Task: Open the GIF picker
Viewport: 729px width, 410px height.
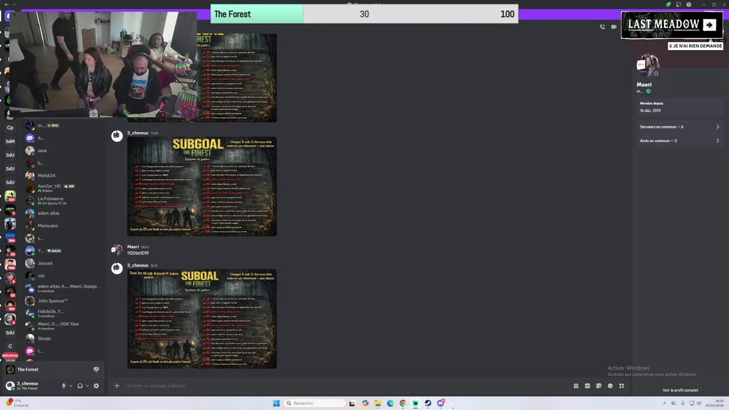Action: pyautogui.click(x=587, y=386)
